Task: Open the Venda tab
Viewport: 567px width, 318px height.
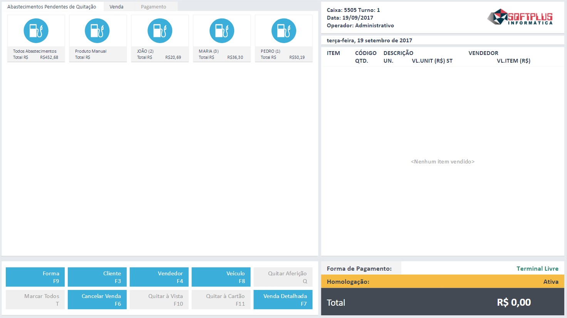Action: 116,7
